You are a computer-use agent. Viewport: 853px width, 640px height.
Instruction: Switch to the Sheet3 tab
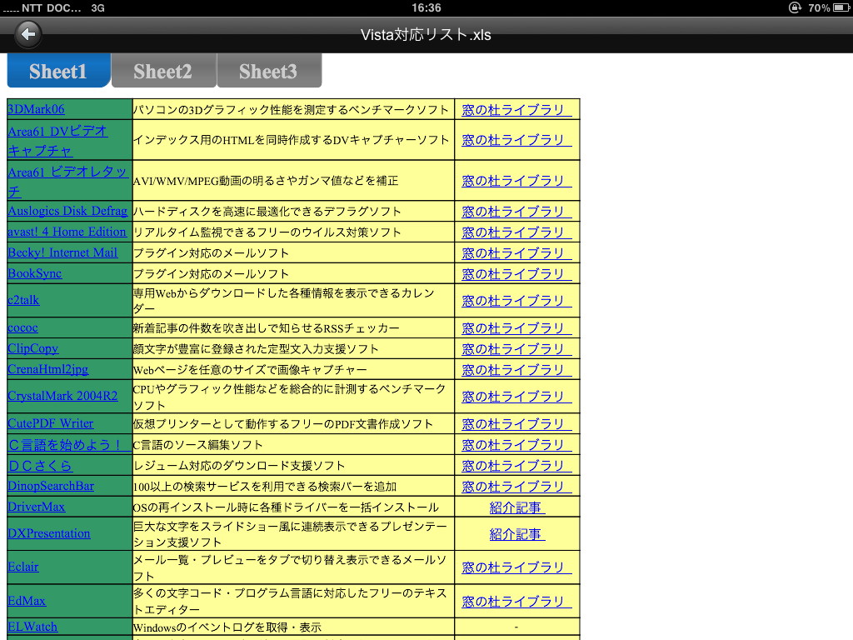click(268, 70)
